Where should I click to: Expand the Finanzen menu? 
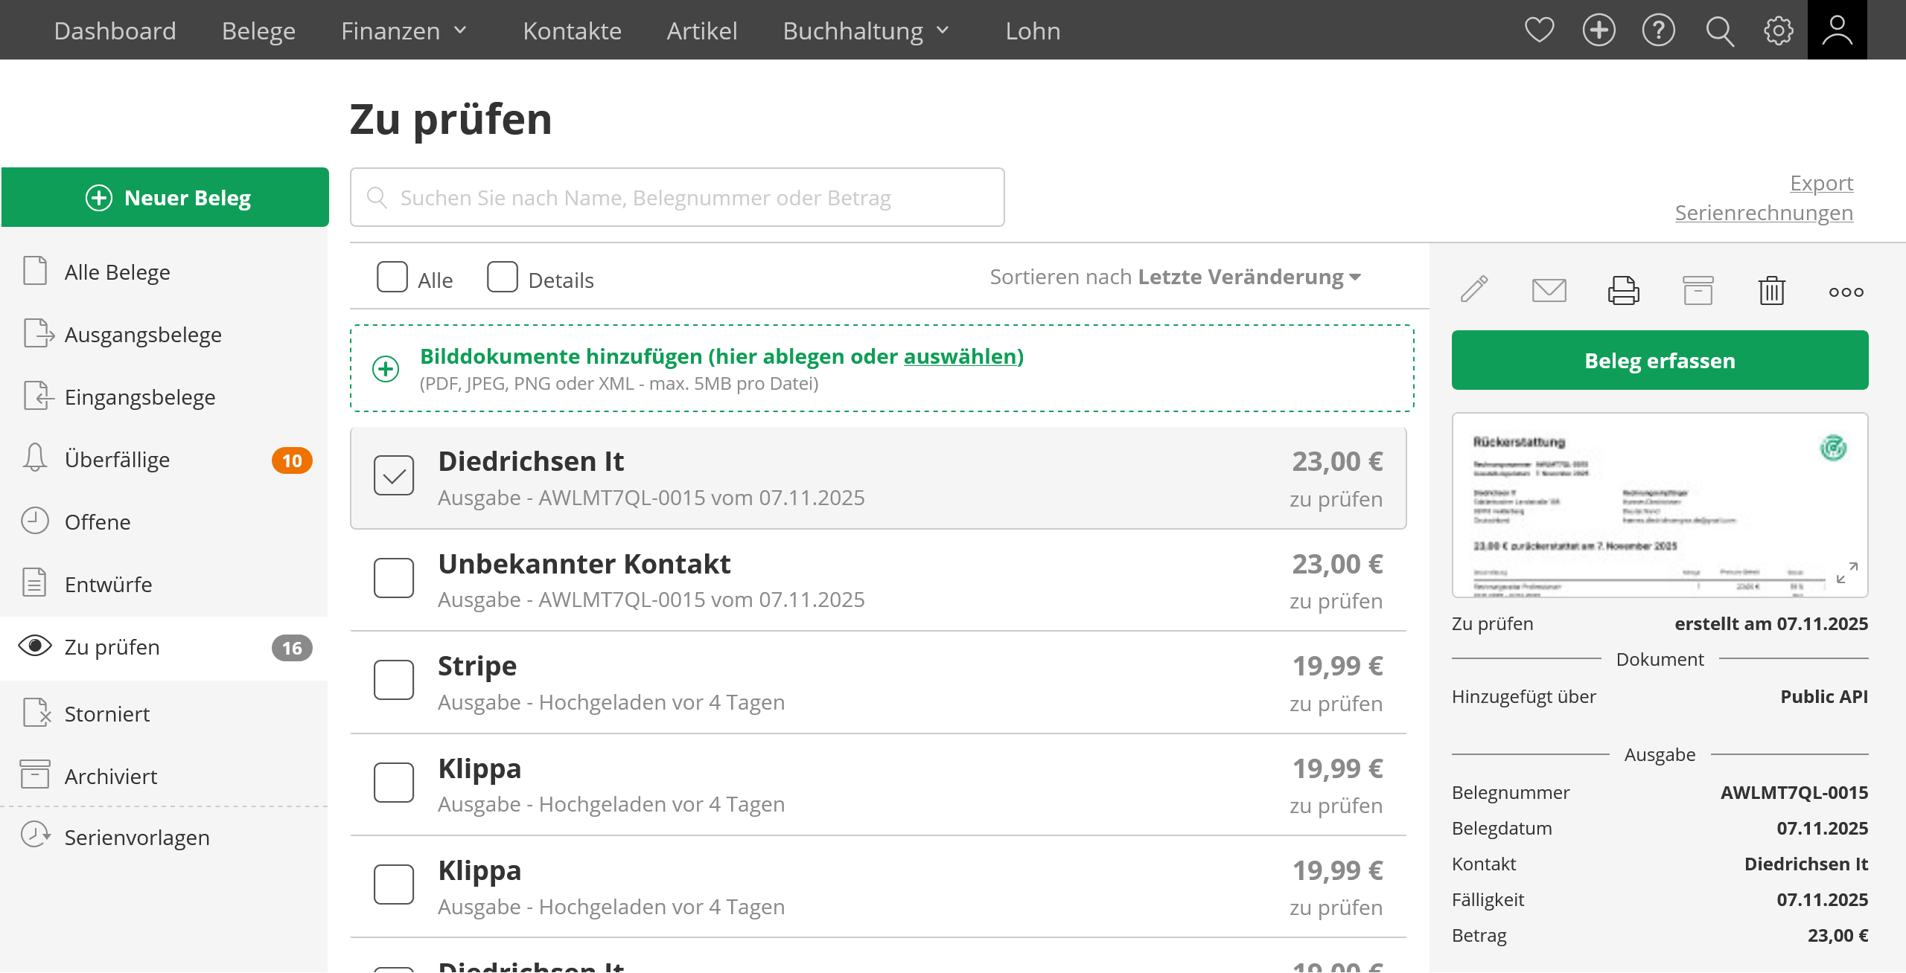pyautogui.click(x=404, y=30)
